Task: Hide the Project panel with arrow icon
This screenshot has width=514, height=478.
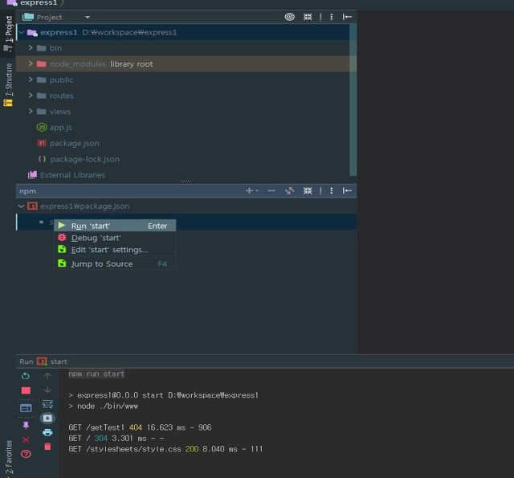Action: pos(347,17)
